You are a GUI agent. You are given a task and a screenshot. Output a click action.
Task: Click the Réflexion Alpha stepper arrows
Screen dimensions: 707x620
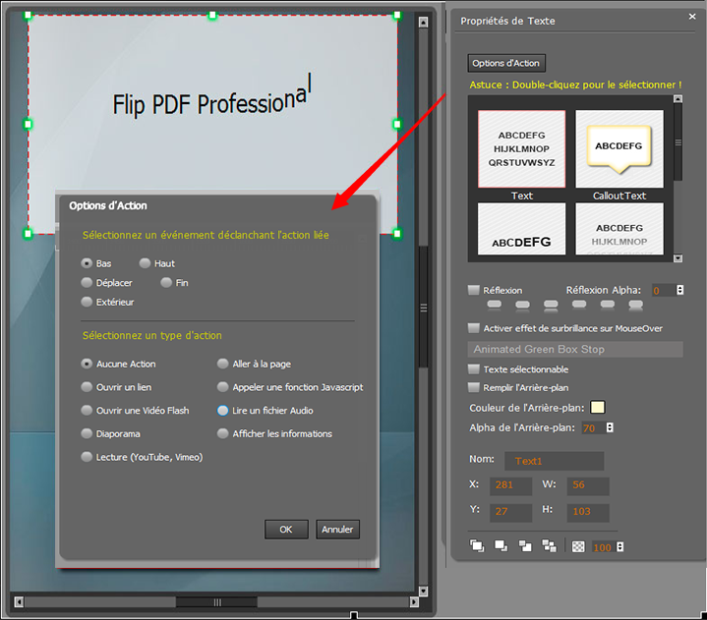[x=679, y=290]
